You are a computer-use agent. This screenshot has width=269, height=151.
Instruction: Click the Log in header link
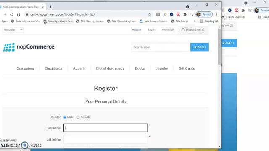pos(151,30)
